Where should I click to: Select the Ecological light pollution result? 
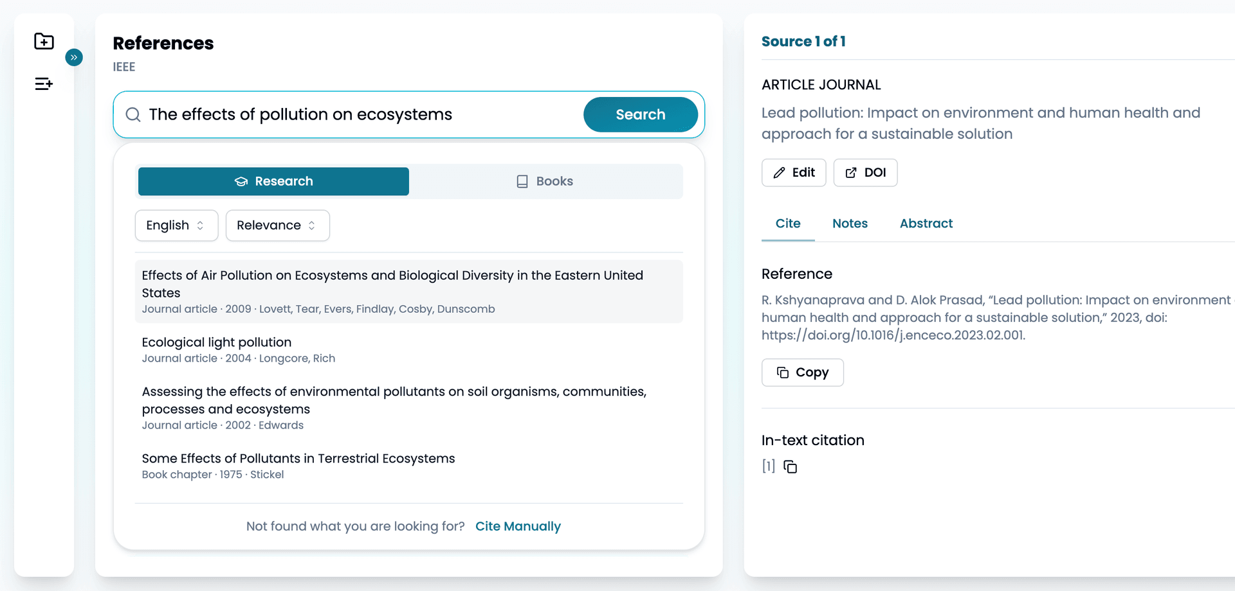coord(408,349)
